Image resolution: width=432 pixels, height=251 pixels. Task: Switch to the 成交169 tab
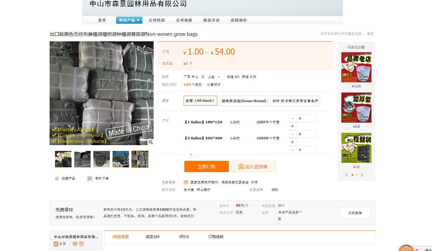pos(153,237)
